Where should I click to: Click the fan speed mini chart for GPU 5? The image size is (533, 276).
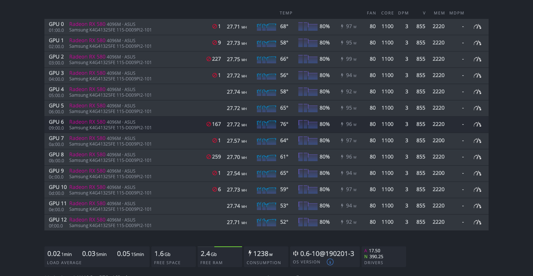pyautogui.click(x=308, y=108)
